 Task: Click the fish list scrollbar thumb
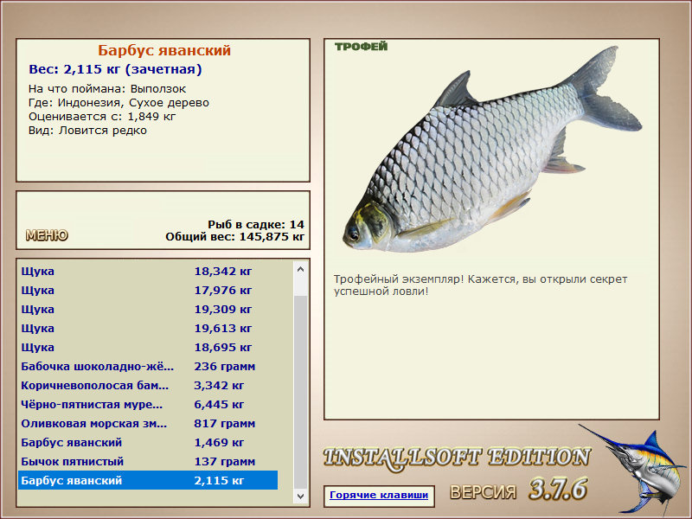point(300,392)
